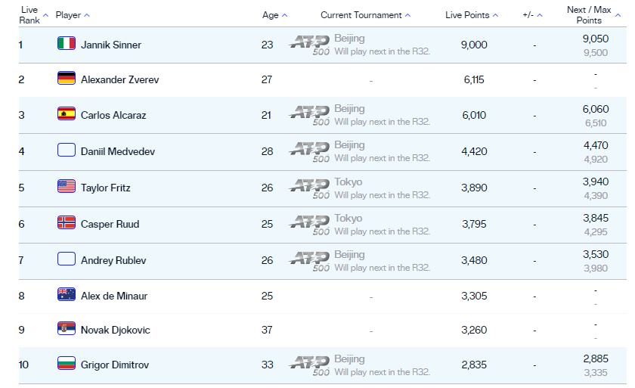Open Daniil Medvedev's player profile
The image size is (635, 388).
117,151
